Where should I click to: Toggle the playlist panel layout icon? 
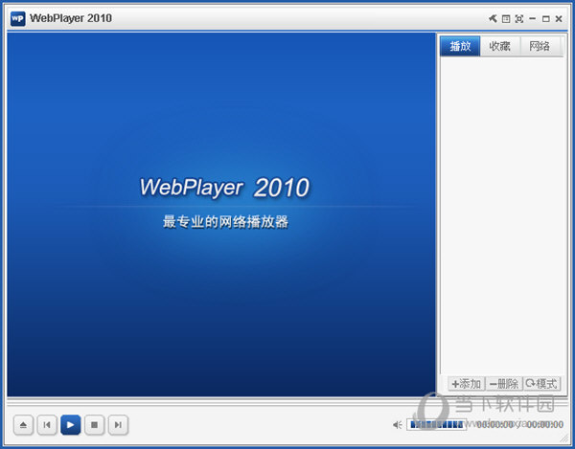click(506, 19)
